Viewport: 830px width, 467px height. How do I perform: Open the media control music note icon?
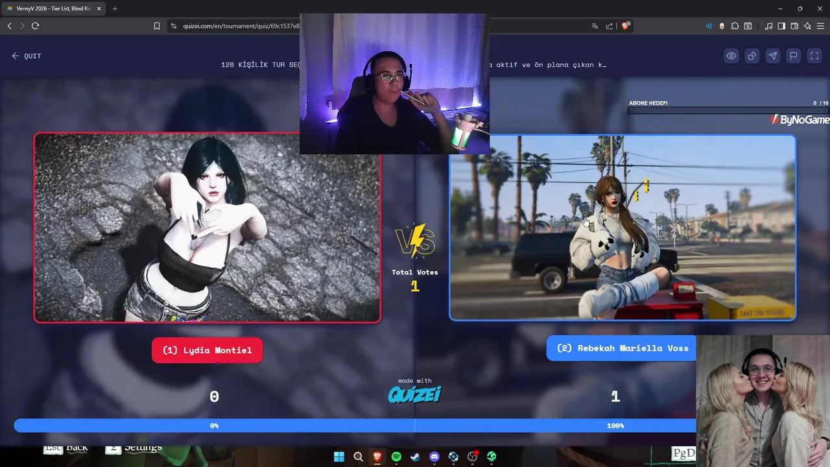pyautogui.click(x=768, y=26)
